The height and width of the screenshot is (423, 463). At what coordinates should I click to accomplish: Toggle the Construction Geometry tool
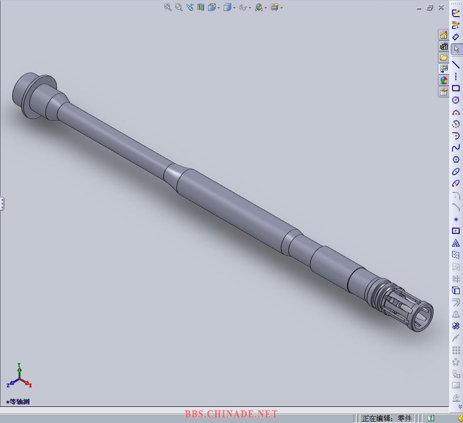(x=456, y=315)
